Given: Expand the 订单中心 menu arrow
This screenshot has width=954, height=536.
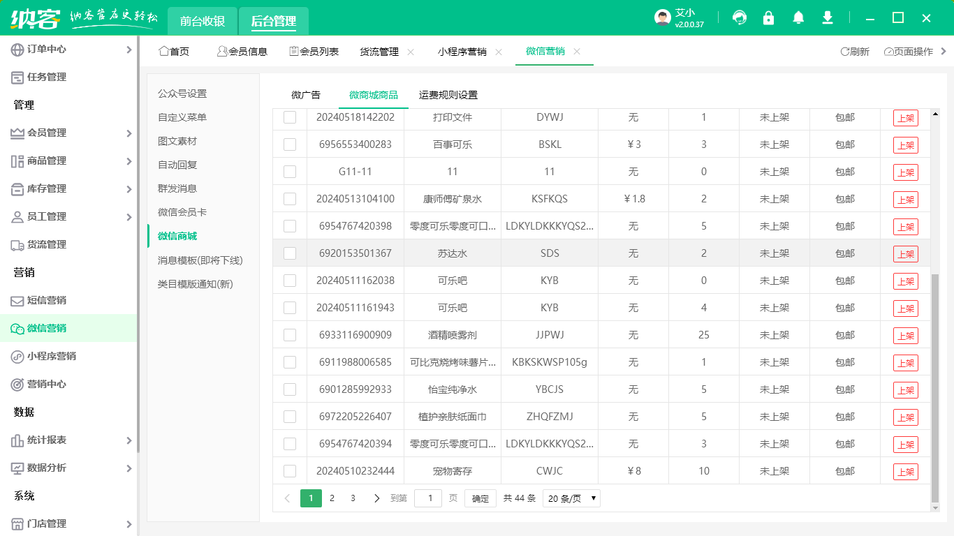Looking at the screenshot, I should [129, 49].
